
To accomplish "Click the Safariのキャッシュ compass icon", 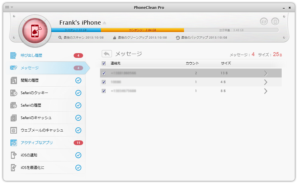I will click(13, 118).
